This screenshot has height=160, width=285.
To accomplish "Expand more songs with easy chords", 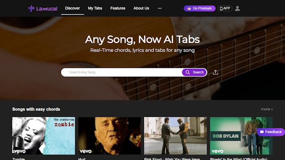I will point(267,109).
